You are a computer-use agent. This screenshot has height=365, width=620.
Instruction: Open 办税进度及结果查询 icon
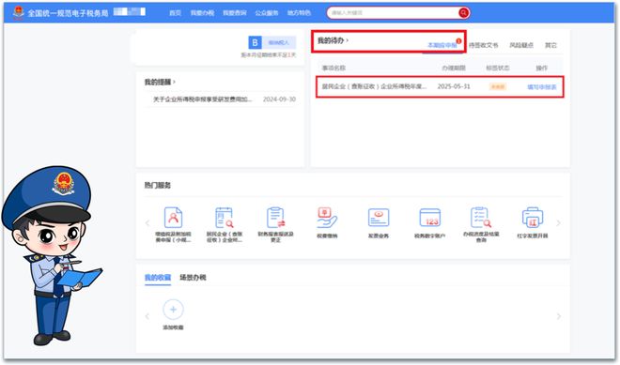[x=481, y=218]
